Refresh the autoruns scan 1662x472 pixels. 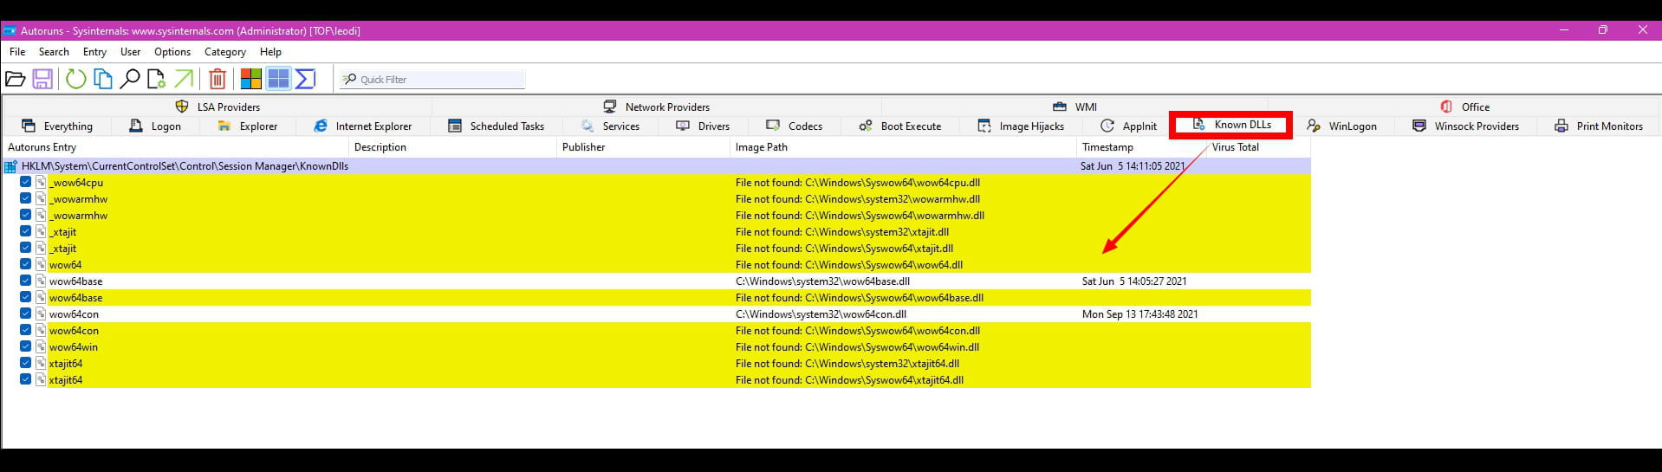[76, 79]
